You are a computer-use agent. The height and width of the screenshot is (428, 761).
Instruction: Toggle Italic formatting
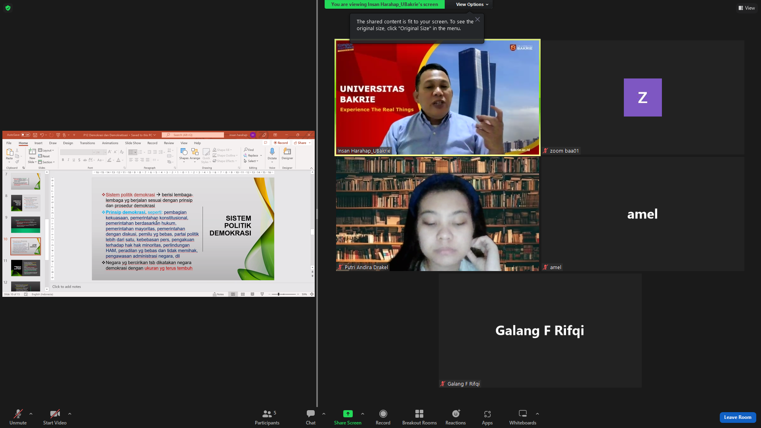[x=68, y=160]
